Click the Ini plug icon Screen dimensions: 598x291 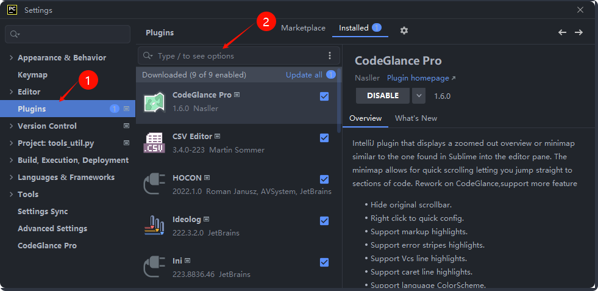(x=154, y=267)
